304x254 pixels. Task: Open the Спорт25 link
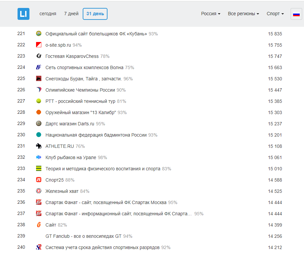(55, 180)
